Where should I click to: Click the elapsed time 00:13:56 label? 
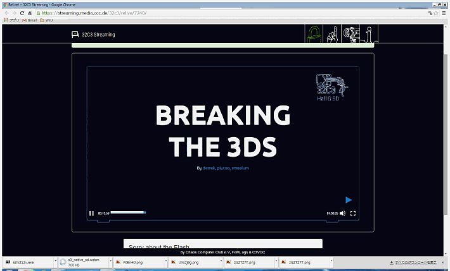coord(103,214)
